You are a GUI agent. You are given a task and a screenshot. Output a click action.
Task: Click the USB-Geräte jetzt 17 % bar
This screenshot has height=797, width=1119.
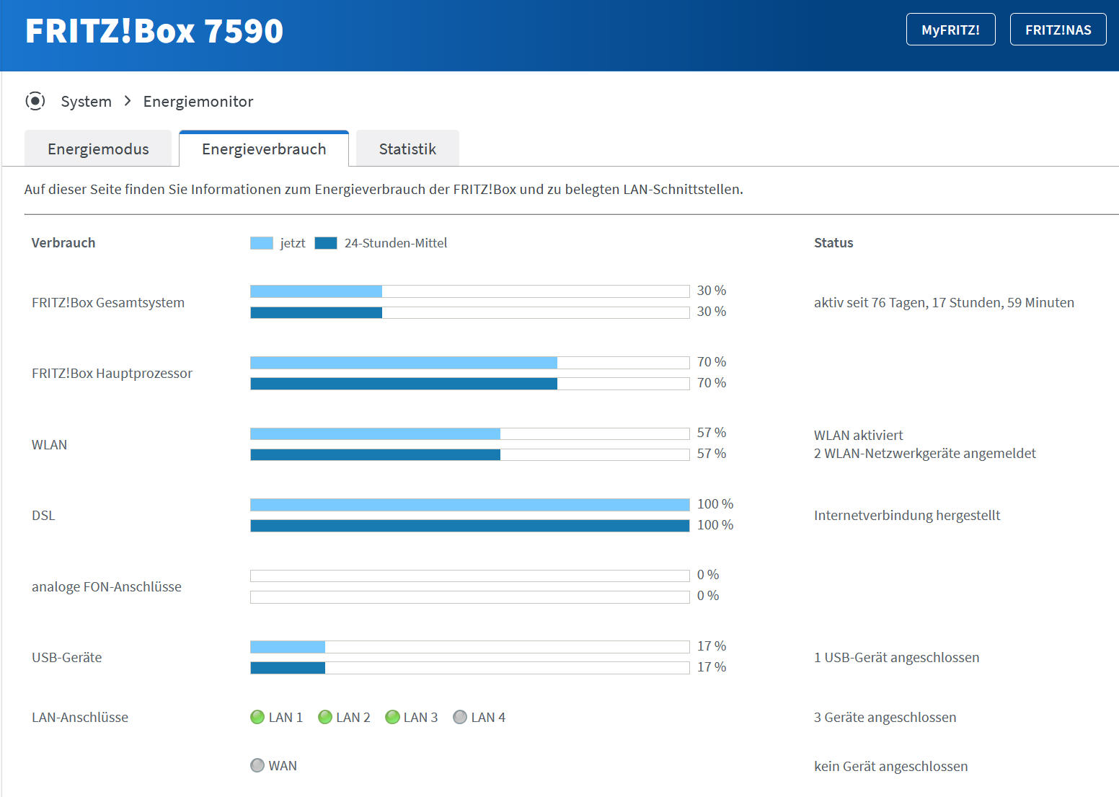click(470, 647)
